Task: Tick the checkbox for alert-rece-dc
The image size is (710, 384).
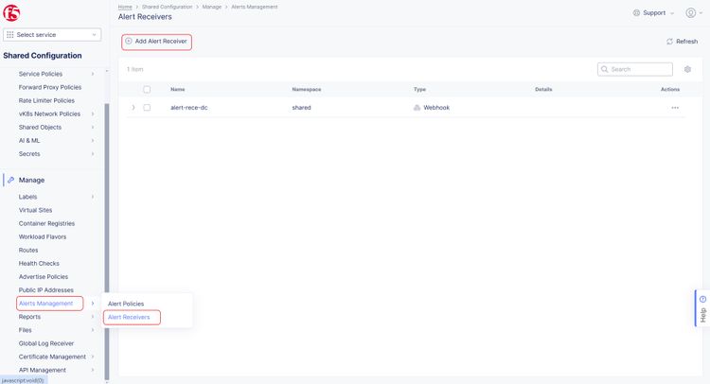Action: (x=147, y=108)
